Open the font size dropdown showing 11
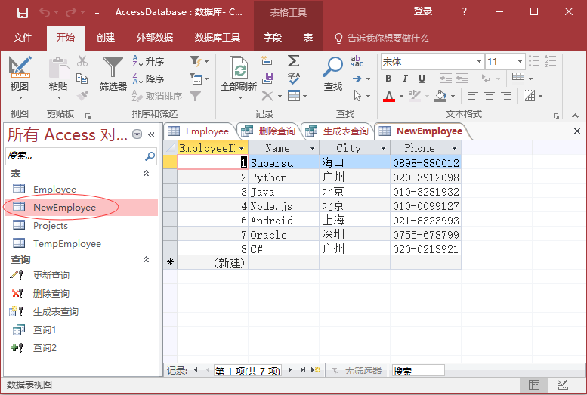The image size is (587, 395). click(519, 62)
